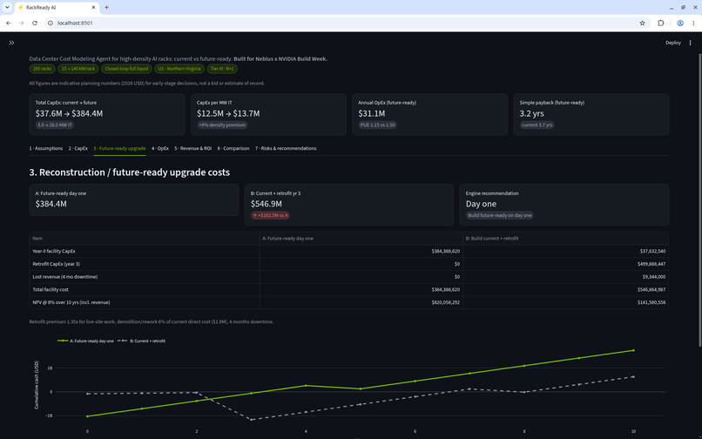Click the $12.5M → $13.7M CapEx per MW value
This screenshot has width=702, height=439.
(228, 114)
